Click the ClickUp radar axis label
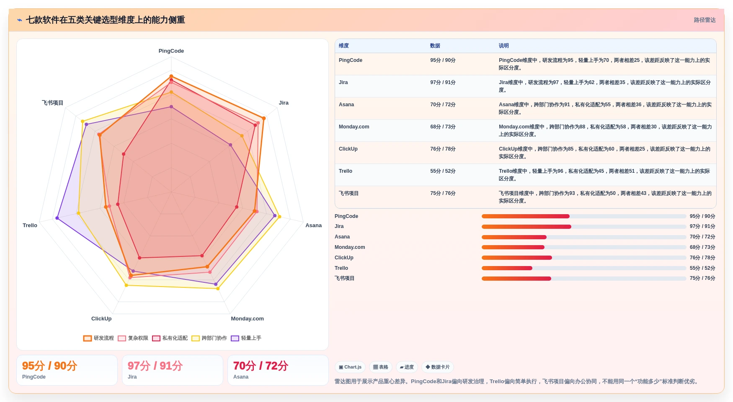 [x=101, y=319]
